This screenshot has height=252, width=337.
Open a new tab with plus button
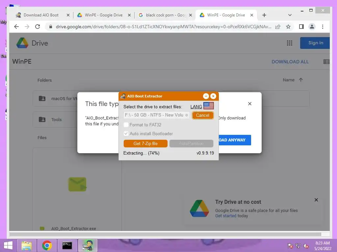point(264,15)
